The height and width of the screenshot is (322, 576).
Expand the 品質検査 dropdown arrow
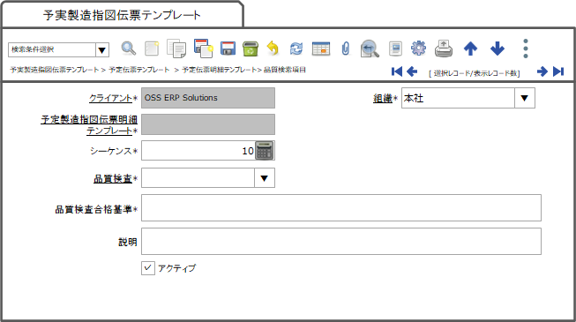tap(264, 178)
